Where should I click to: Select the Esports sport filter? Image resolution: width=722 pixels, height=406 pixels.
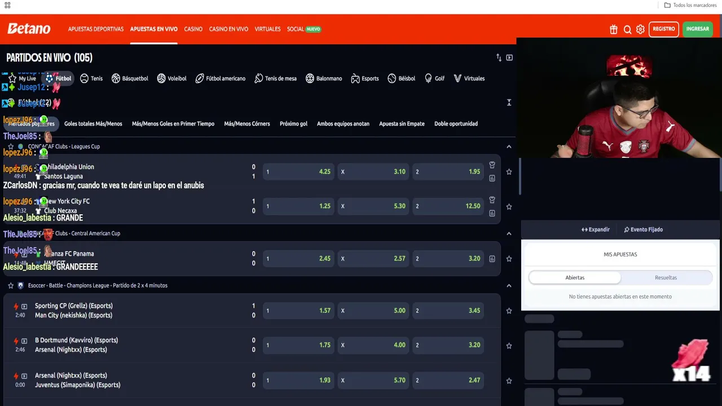[365, 78]
